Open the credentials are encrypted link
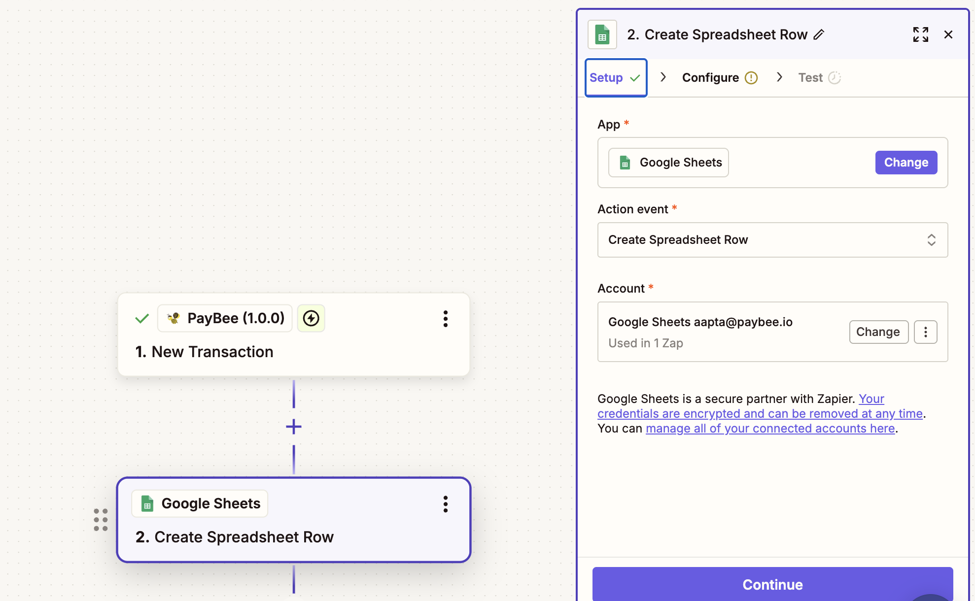Image resolution: width=975 pixels, height=601 pixels. 759,414
